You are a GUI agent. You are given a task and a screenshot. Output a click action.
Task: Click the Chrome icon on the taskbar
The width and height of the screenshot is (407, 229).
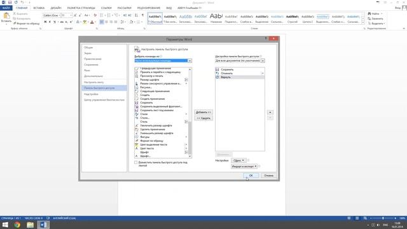point(17,225)
